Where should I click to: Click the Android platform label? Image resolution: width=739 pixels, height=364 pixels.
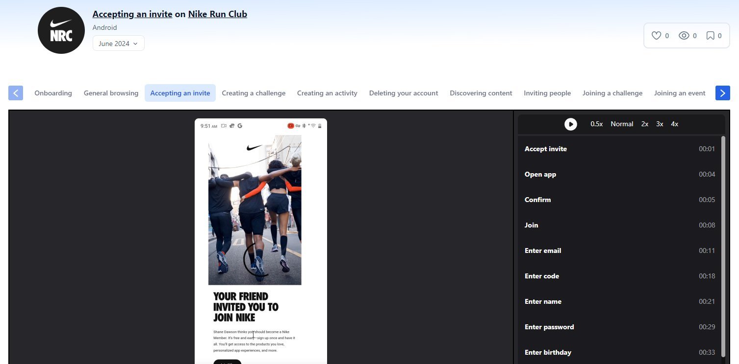(105, 27)
